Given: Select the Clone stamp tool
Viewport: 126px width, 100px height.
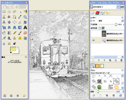Looking at the screenshot, I should 15,38.
